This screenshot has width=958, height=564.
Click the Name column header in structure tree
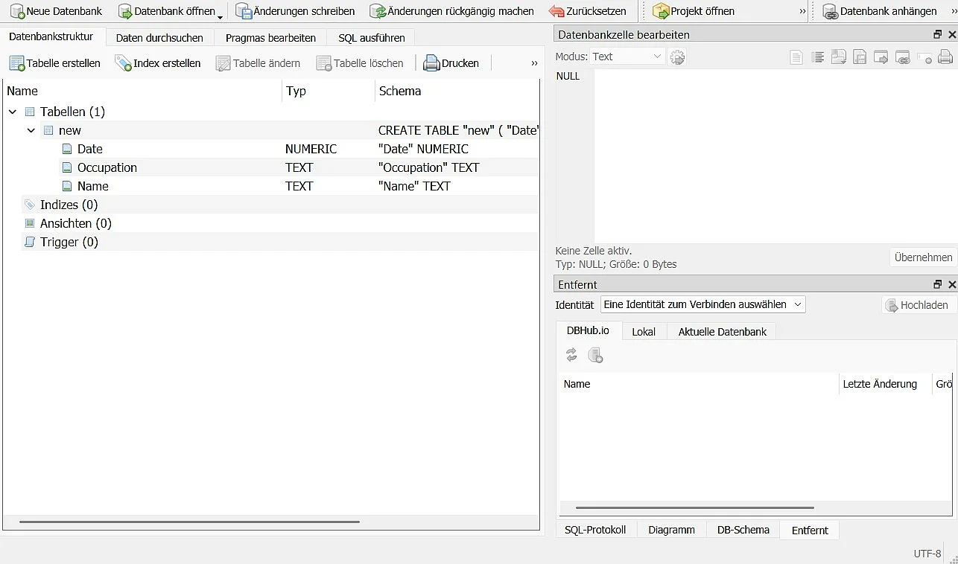coord(143,91)
